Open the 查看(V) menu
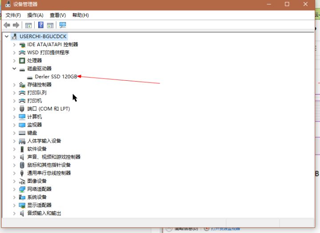Image resolution: width=320 pixels, height=233 pixels. point(58,15)
